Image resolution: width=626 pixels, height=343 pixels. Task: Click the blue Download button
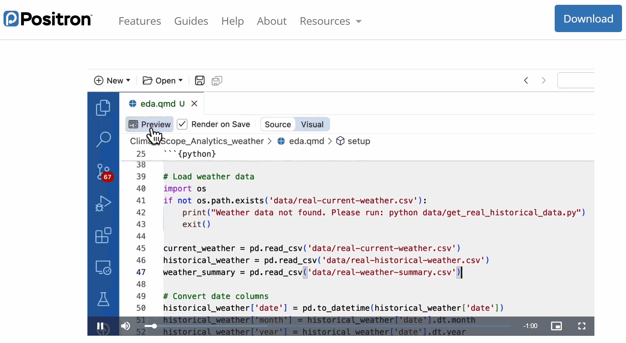coord(588,19)
